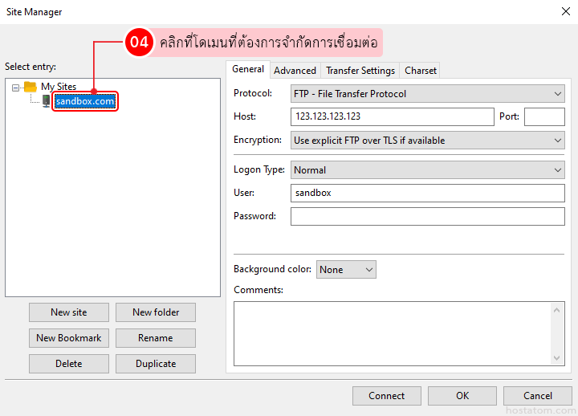Click the Port input field

pyautogui.click(x=544, y=117)
